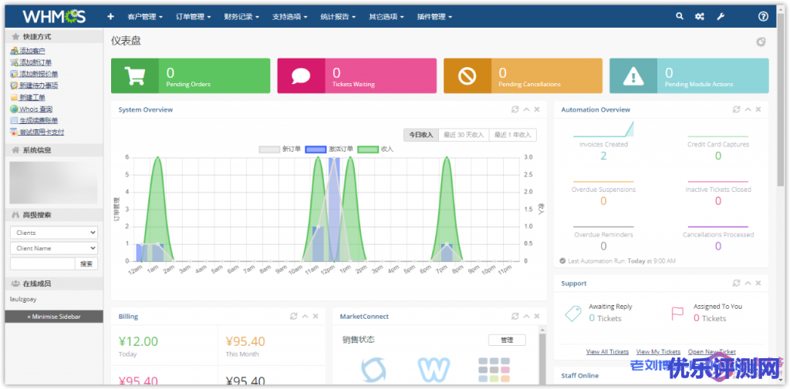This screenshot has width=790, height=389.
Task: Click the Minimise Sidebar button
Action: pyautogui.click(x=54, y=317)
